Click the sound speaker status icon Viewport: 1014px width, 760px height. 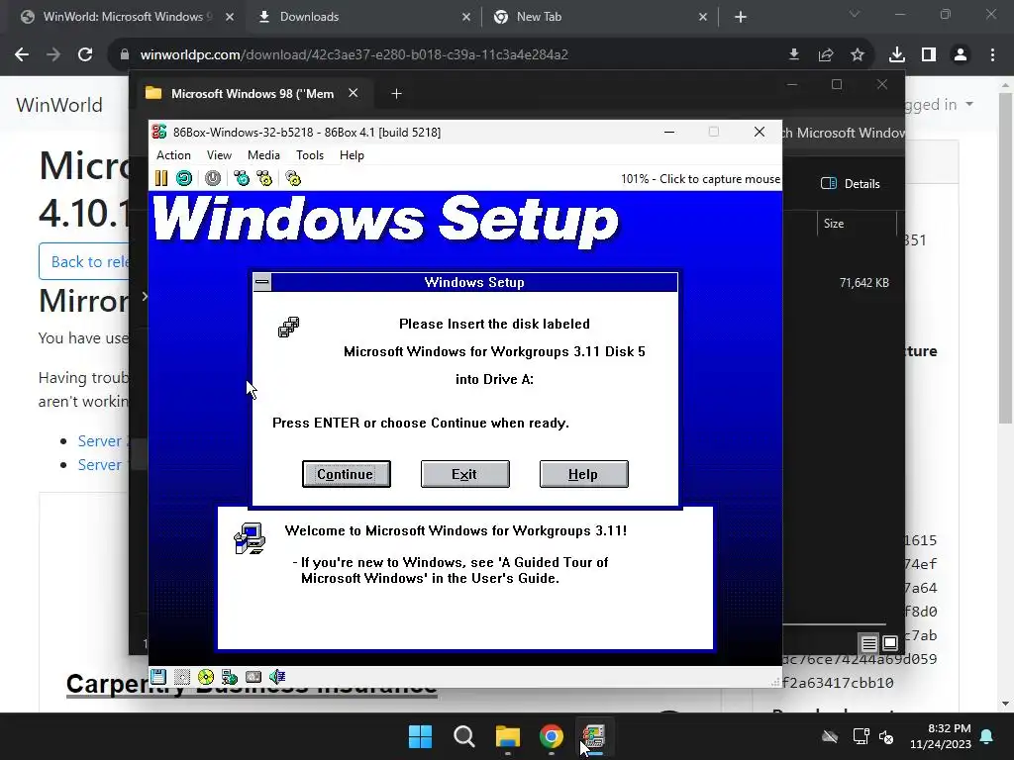[x=277, y=677]
